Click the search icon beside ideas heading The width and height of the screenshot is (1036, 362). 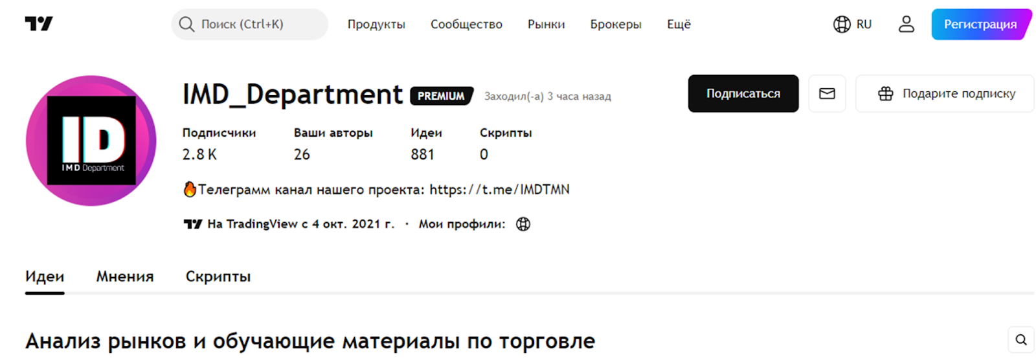(1021, 340)
